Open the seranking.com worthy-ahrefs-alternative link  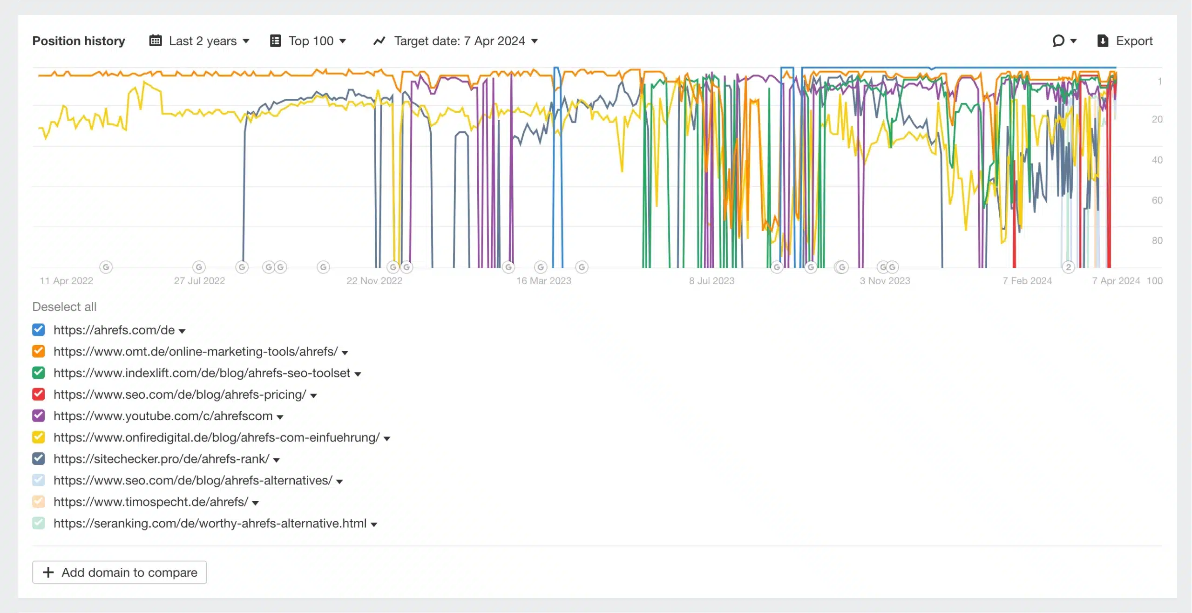click(x=210, y=523)
